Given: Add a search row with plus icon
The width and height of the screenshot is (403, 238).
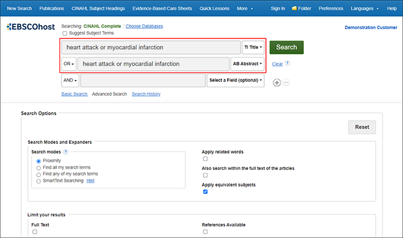Looking at the screenshot, I should (x=277, y=82).
